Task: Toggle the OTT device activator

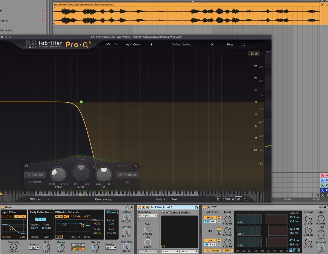Action: [x=204, y=208]
